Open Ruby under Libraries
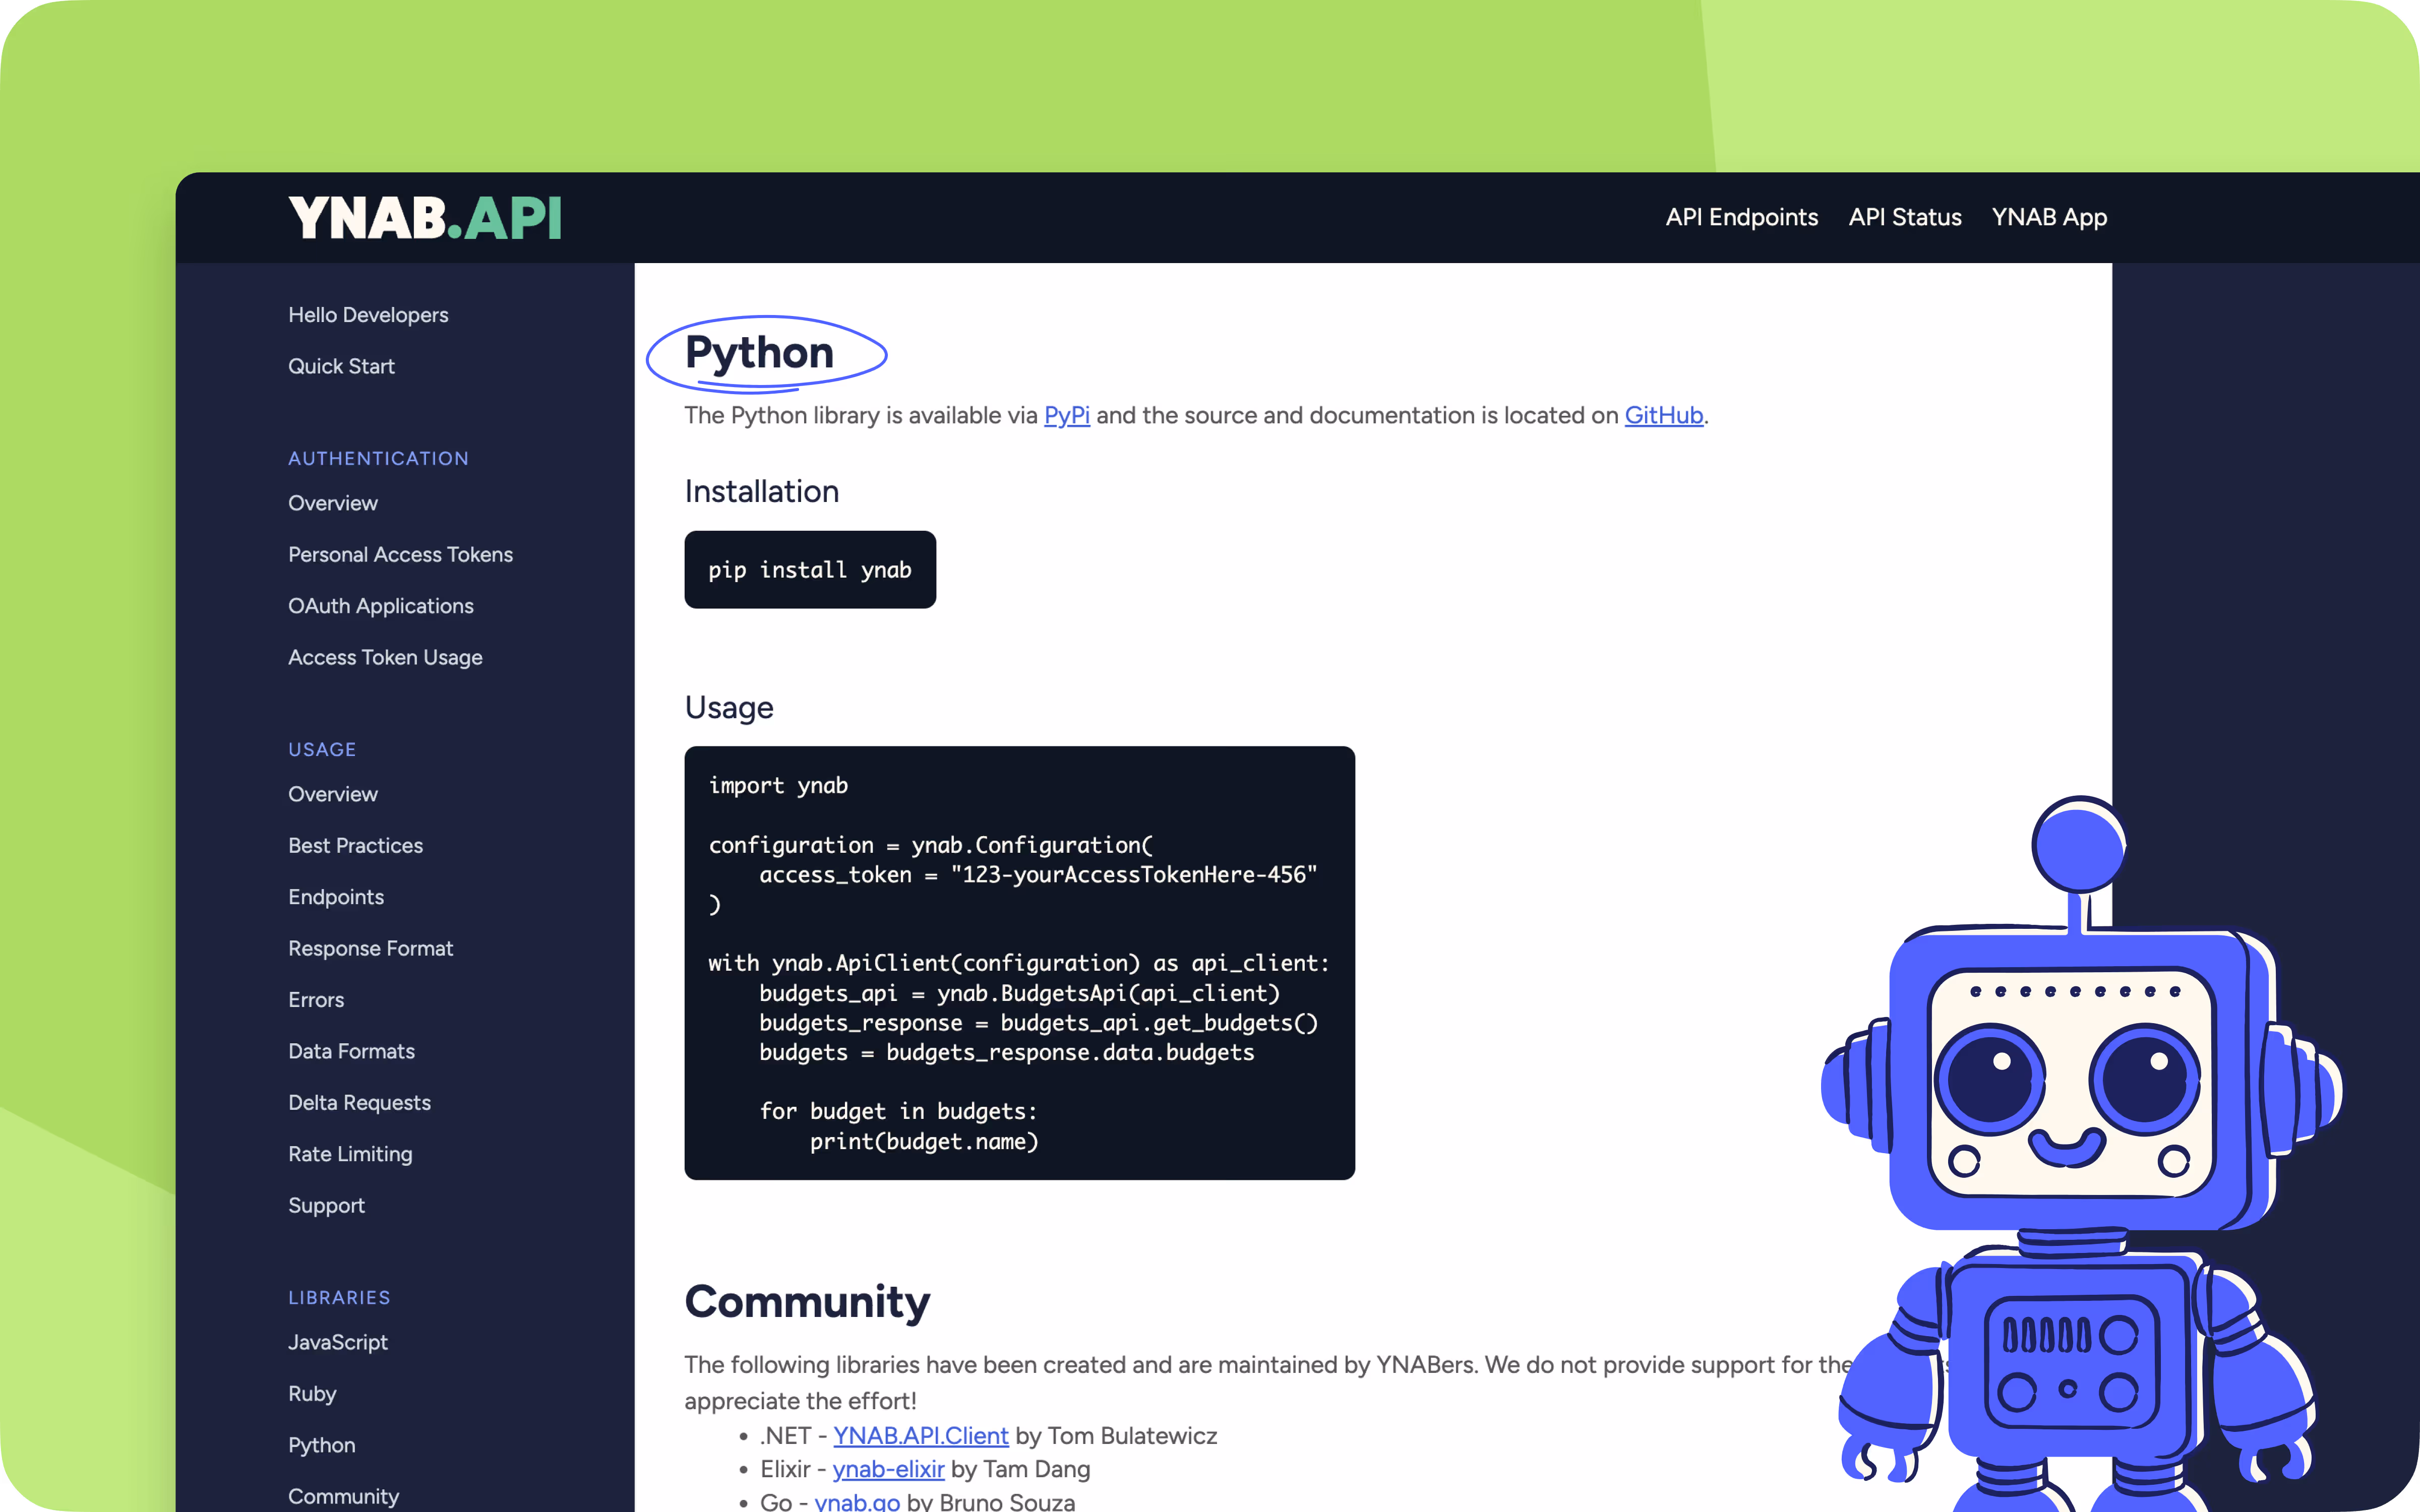 click(x=312, y=1394)
